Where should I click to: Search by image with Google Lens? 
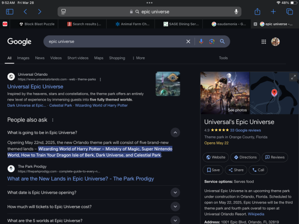click(212, 41)
